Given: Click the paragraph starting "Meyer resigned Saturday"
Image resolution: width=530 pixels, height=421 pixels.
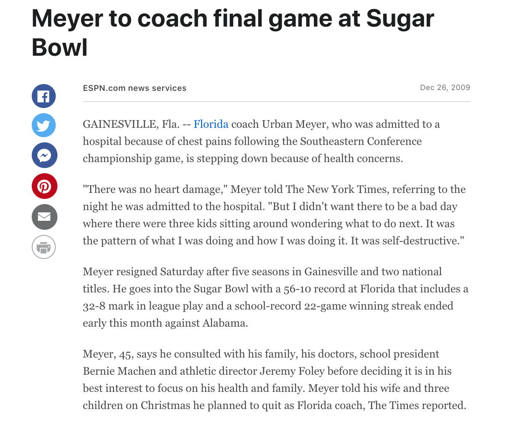Looking at the screenshot, I should click(276, 298).
